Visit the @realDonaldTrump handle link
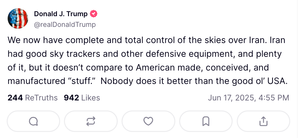307x138 pixels. (65, 25)
